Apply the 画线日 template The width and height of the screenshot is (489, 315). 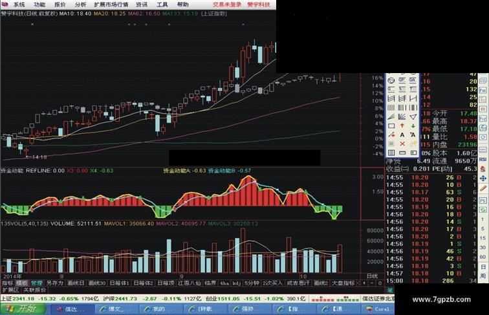[x=76, y=283]
